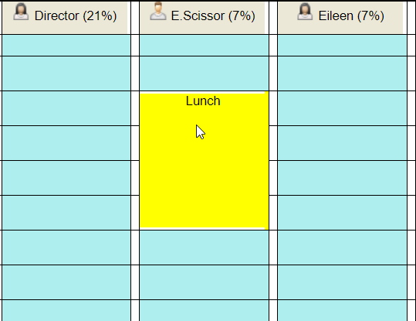Click the partially visible last E.Scissor slot
Image resolution: width=416 pixels, height=321 pixels.
coord(204,311)
